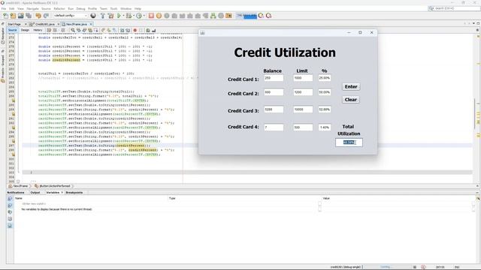Click Credit Card 3 Balance field
The width and height of the screenshot is (481, 270).
click(x=274, y=109)
